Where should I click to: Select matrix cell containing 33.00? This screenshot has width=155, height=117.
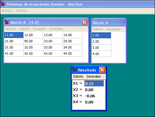pyautogui.click(x=53, y=47)
